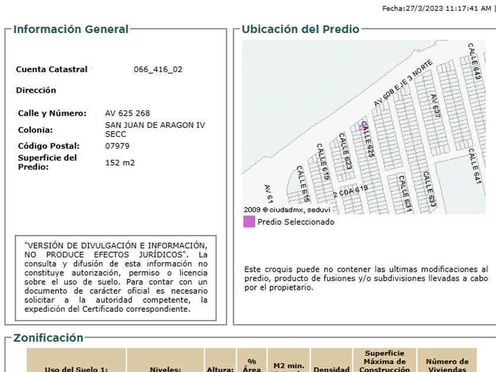Select the AV 637 label on the map
The width and height of the screenshot is (496, 372).
(436, 107)
